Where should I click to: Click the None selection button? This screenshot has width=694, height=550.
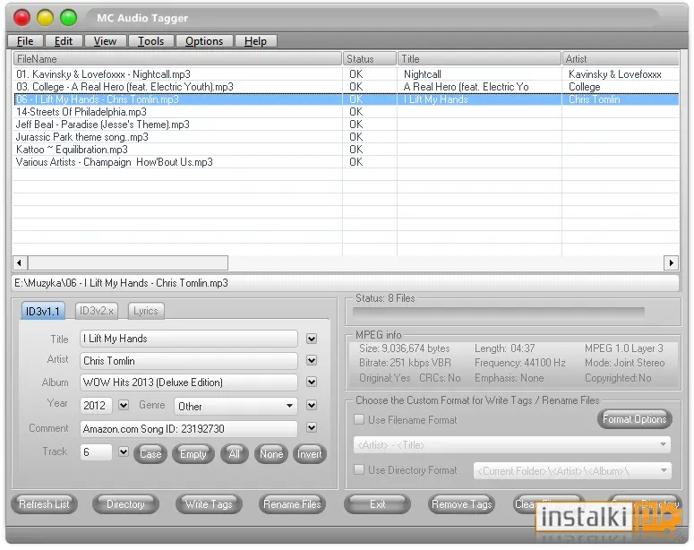click(x=270, y=454)
